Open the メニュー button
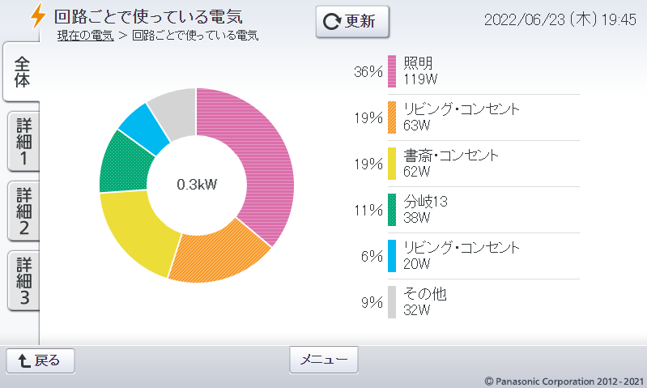647x388 pixels. click(x=323, y=359)
